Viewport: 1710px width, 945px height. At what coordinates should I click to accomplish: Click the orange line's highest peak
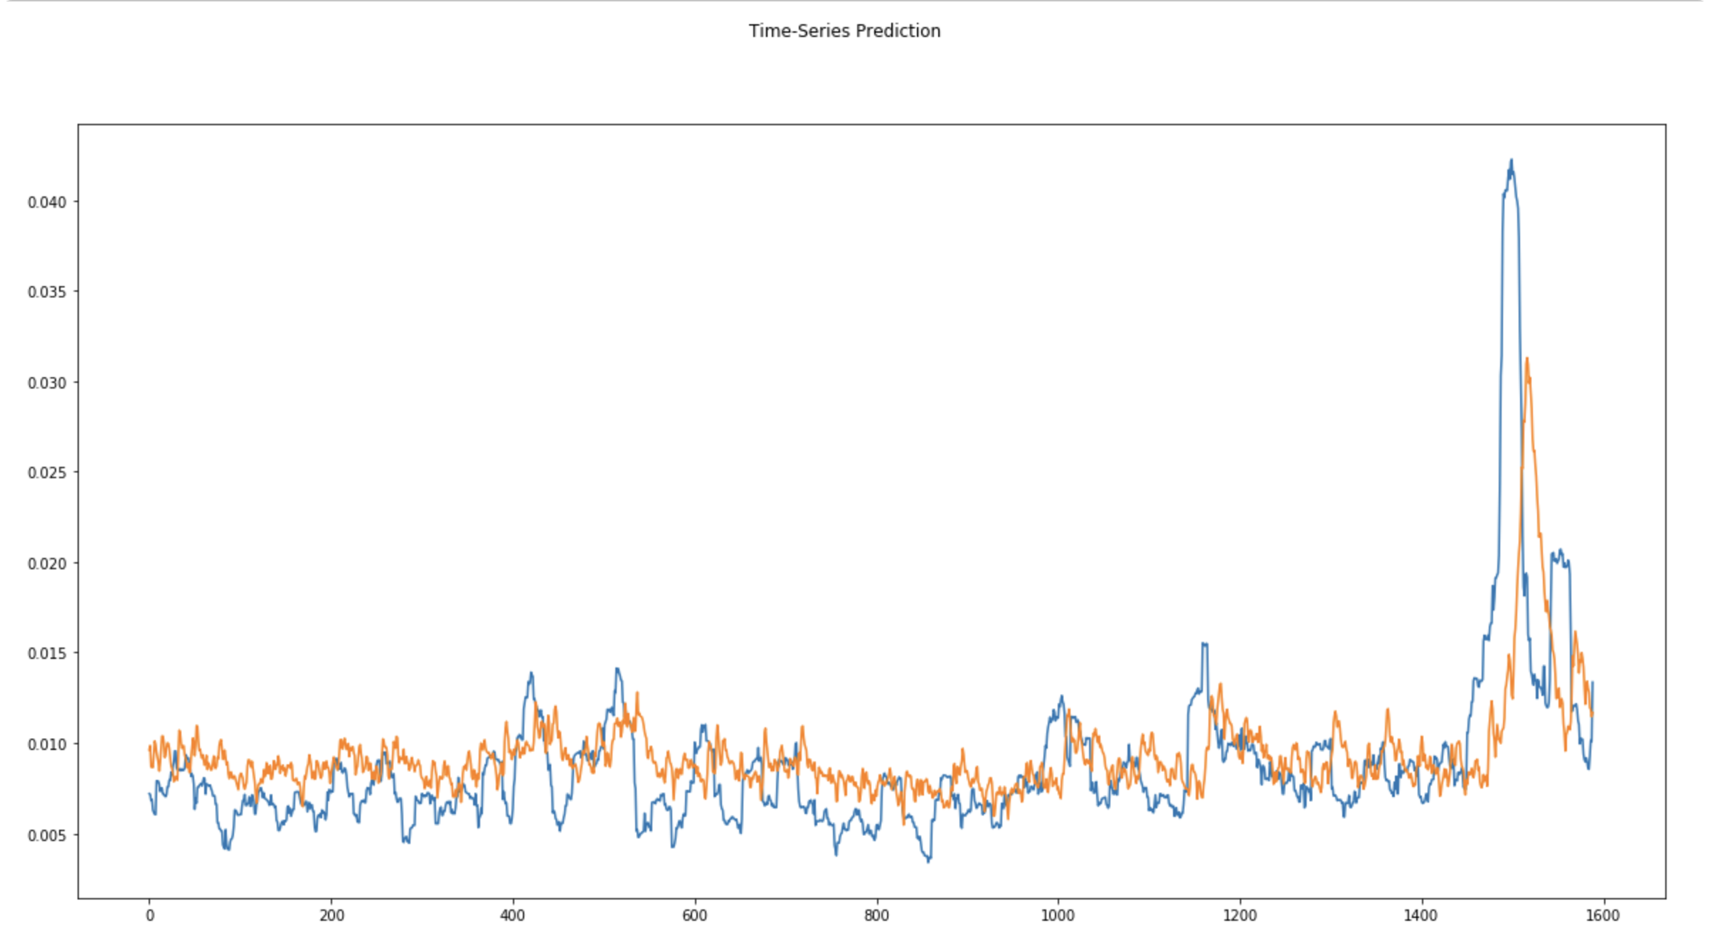(x=1527, y=359)
